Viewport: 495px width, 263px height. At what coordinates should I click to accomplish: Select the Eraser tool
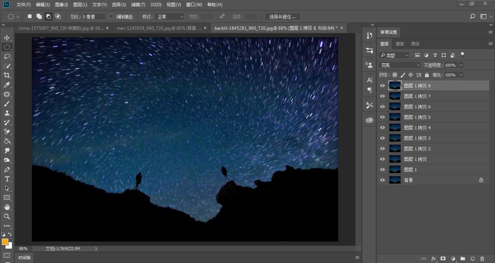[7, 132]
